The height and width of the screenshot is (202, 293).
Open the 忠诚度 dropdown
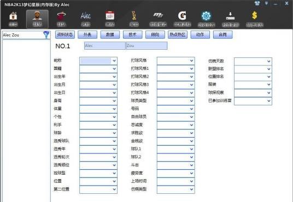click(175, 125)
